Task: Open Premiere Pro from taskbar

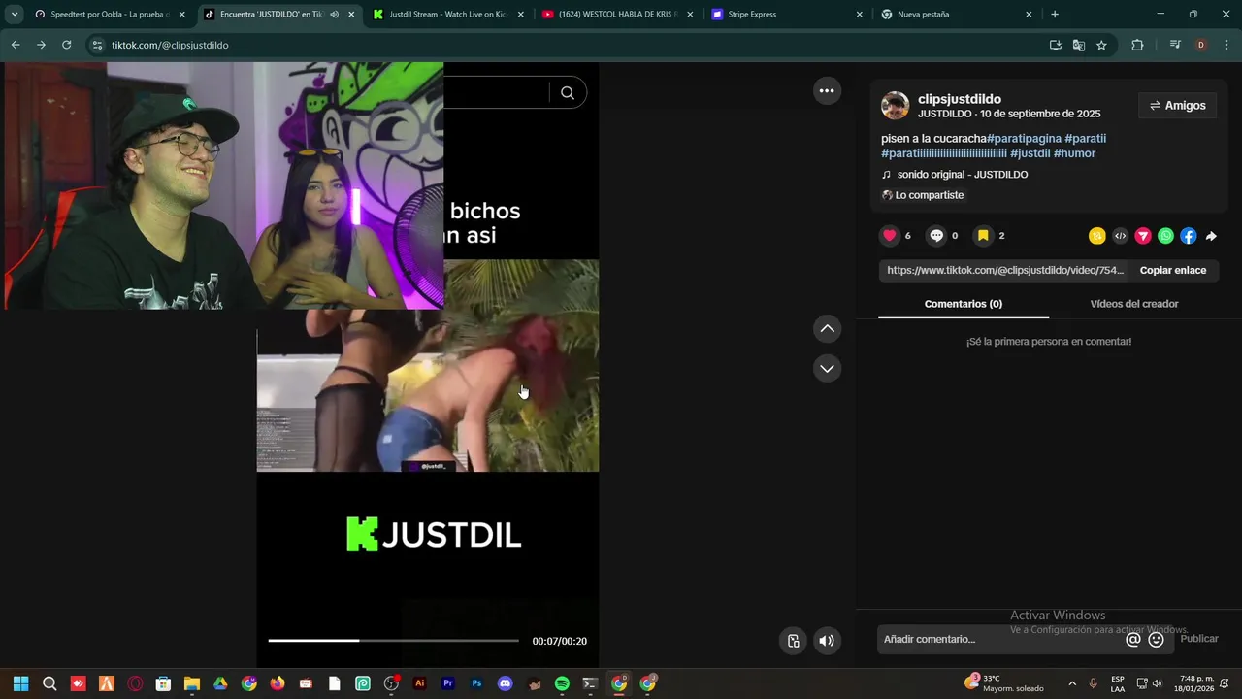Action: coord(448,683)
